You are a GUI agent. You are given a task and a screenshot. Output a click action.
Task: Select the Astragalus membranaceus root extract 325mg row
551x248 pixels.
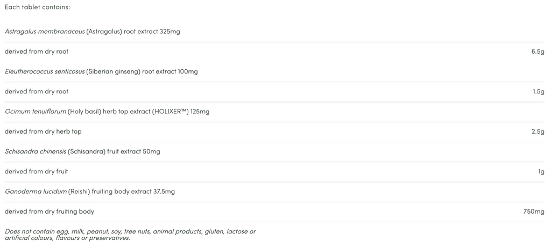tap(92, 32)
